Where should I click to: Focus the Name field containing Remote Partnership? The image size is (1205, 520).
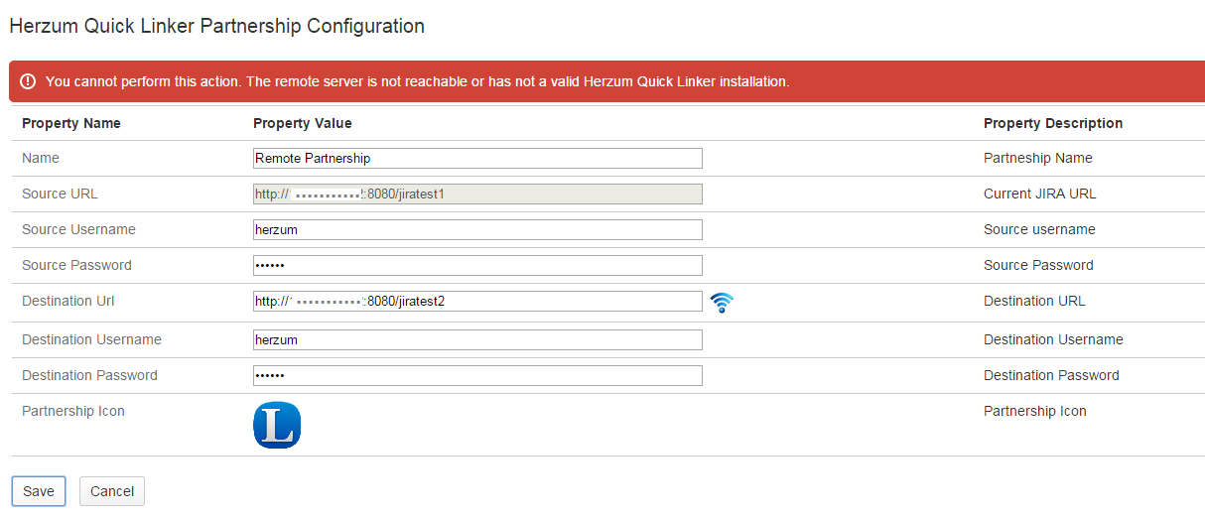pos(477,158)
